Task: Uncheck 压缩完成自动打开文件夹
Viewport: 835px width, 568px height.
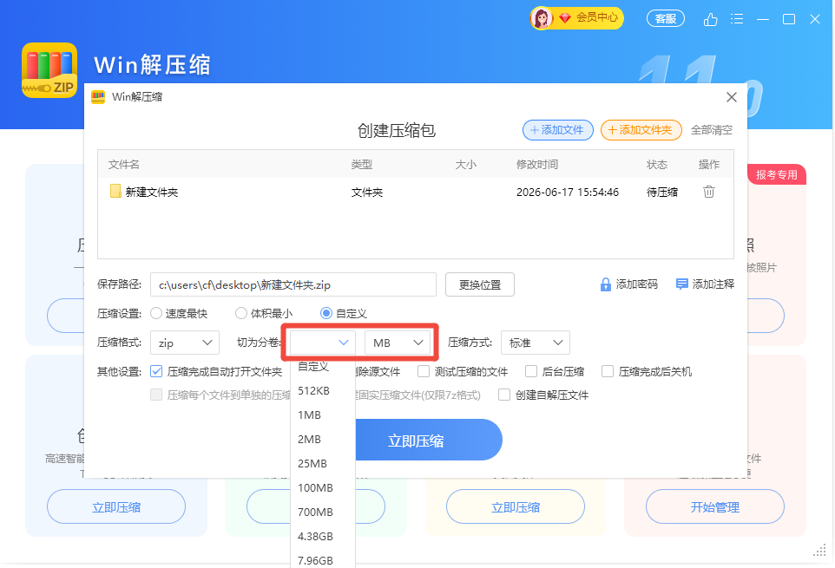Action: [156, 371]
